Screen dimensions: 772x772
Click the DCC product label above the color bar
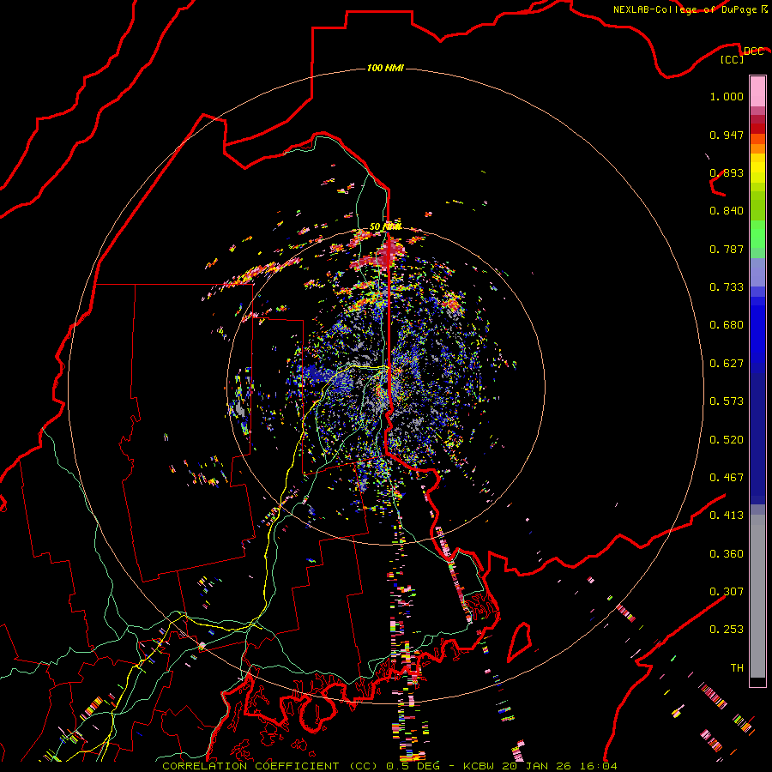[753, 51]
